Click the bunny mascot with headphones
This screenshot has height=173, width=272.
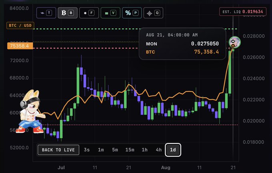tap(31, 112)
